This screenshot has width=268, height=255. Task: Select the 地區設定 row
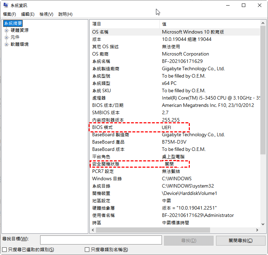tap(176, 201)
